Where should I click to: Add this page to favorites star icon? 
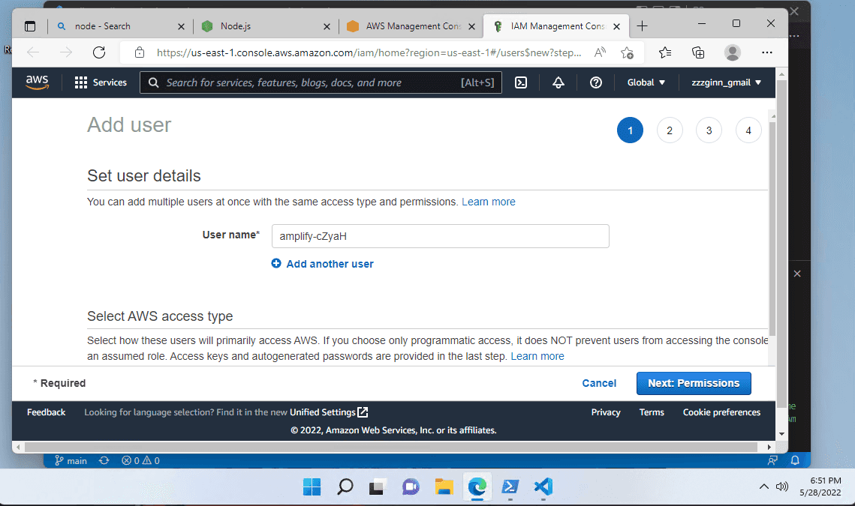(x=627, y=52)
